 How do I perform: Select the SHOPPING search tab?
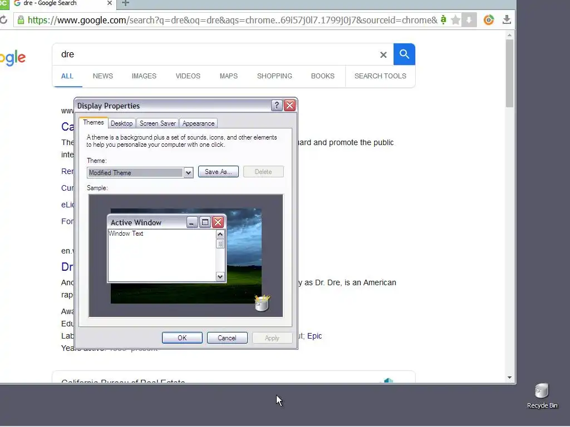coord(274,76)
